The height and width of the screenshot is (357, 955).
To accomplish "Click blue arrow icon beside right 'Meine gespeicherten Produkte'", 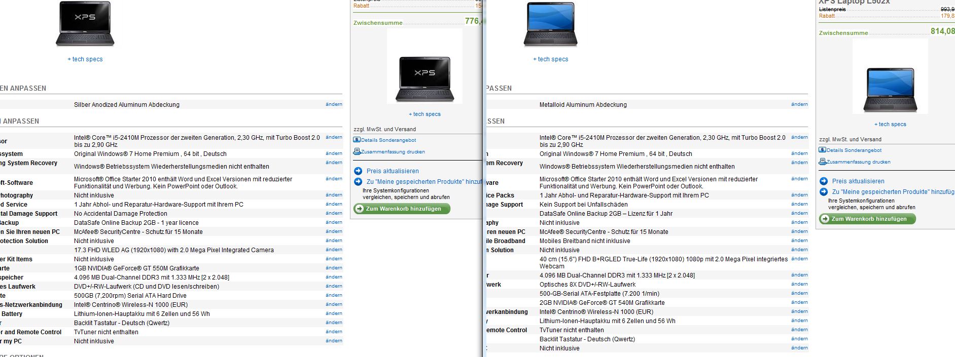I will (824, 191).
